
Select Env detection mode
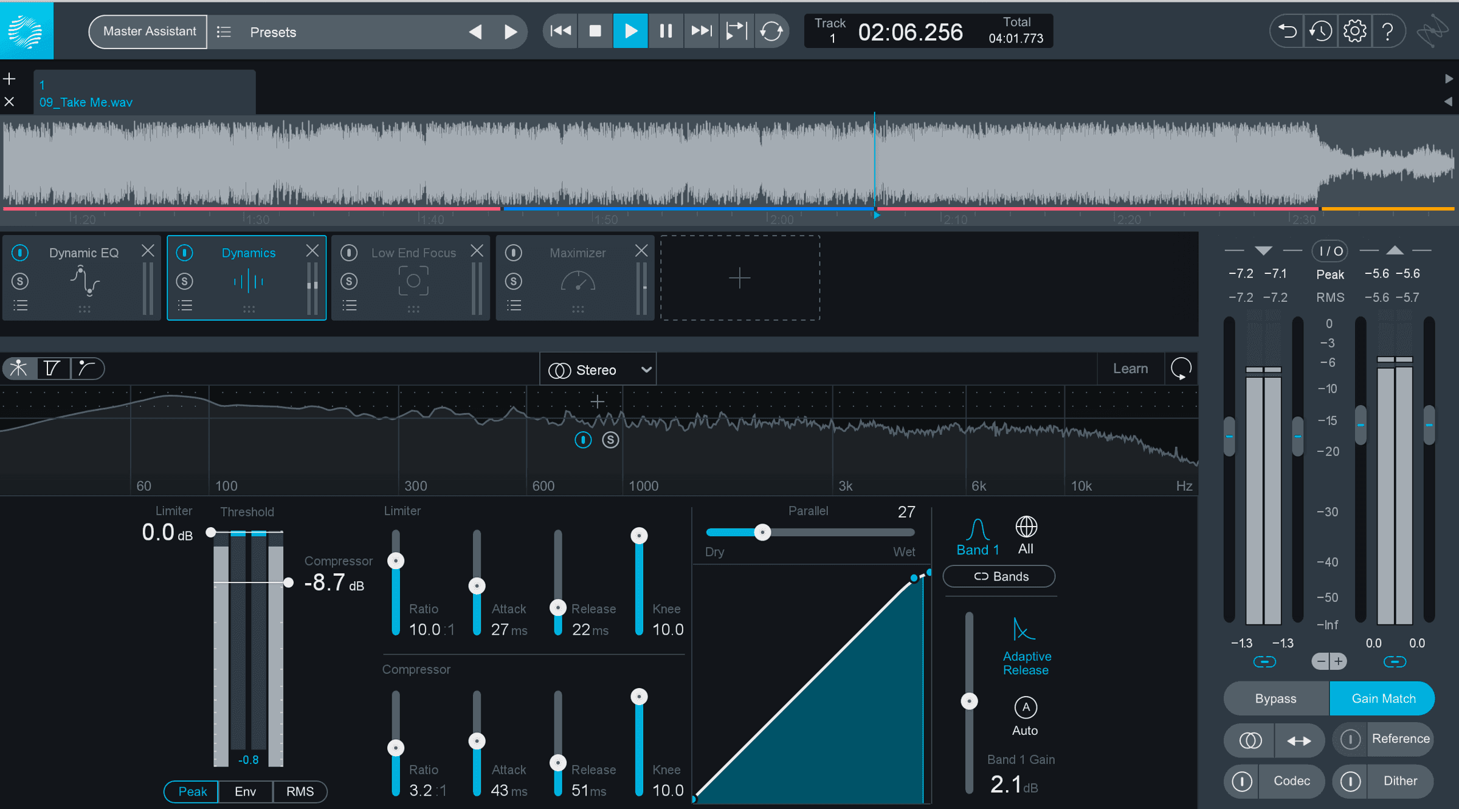245,791
